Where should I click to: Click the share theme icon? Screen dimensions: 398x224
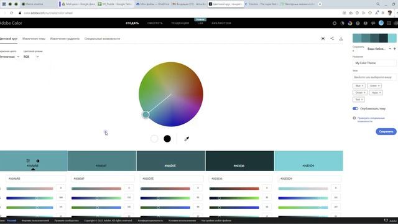tap(332, 39)
